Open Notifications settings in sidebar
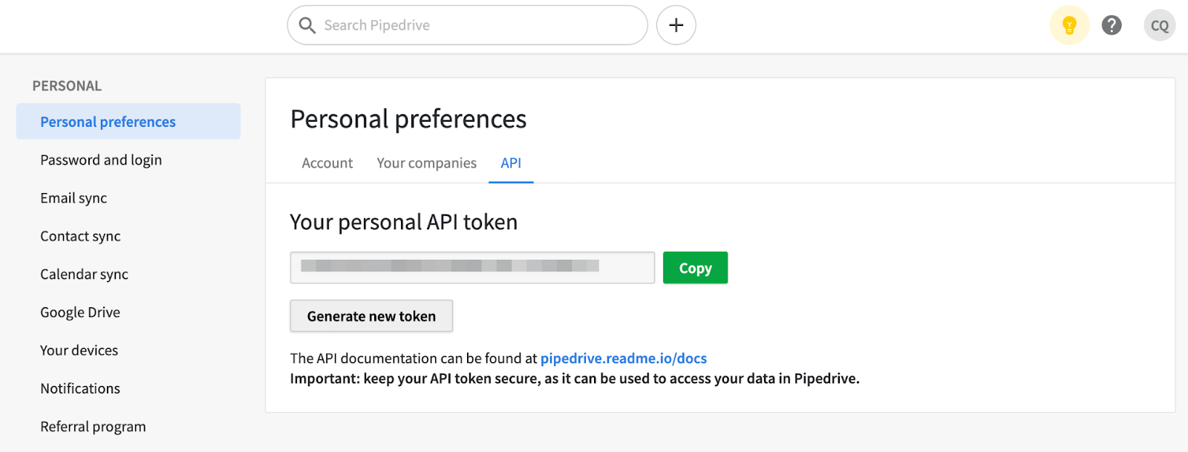This screenshot has height=452, width=1188. click(x=80, y=388)
